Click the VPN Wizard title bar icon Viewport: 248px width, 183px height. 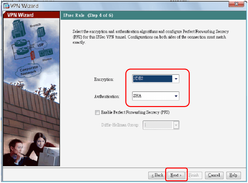pyautogui.click(x=6, y=6)
